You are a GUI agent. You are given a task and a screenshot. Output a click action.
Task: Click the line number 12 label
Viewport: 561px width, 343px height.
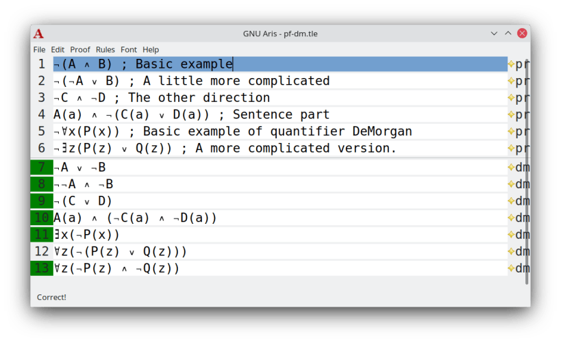pyautogui.click(x=42, y=252)
